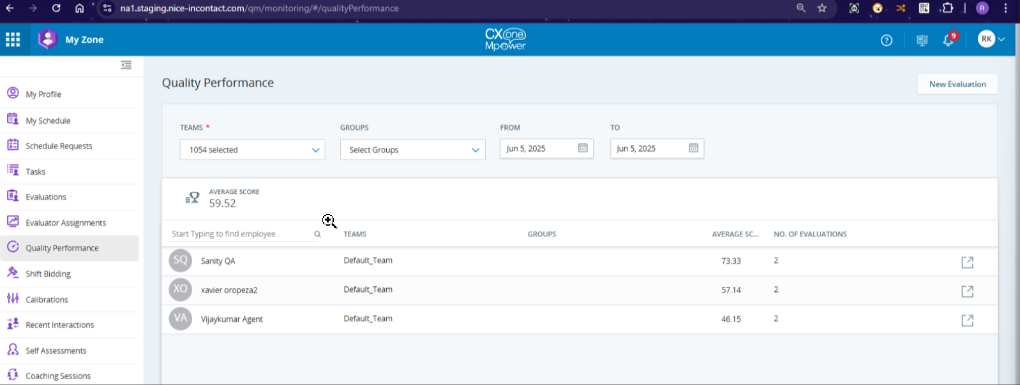1020x385 pixels.
Task: Collapse the left sidebar menu
Action: 126,65
